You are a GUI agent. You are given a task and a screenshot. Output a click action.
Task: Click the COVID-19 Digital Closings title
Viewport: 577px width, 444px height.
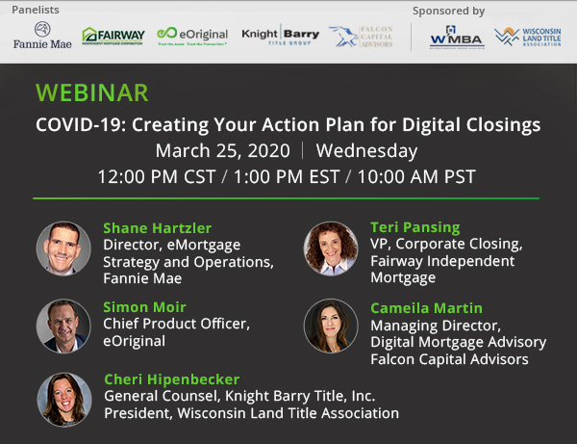288,125
